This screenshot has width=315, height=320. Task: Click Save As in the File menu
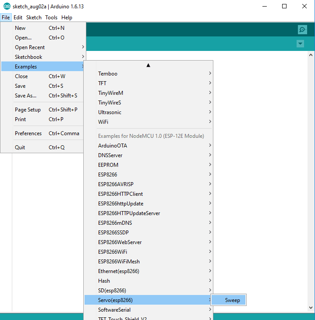pos(25,96)
